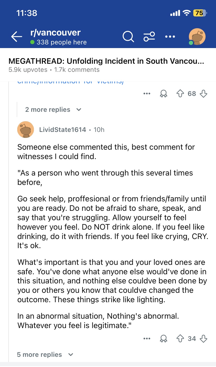
Task: Upvote LividState1614's comment with 34 points
Action: click(x=180, y=339)
